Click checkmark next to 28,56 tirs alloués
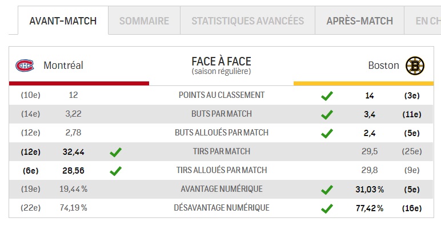The image size is (441, 226). pyautogui.click(x=115, y=171)
